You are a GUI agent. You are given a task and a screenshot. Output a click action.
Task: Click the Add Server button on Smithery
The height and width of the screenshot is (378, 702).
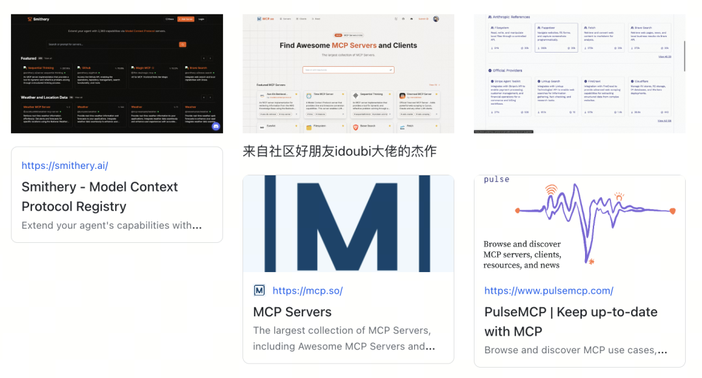click(x=185, y=19)
